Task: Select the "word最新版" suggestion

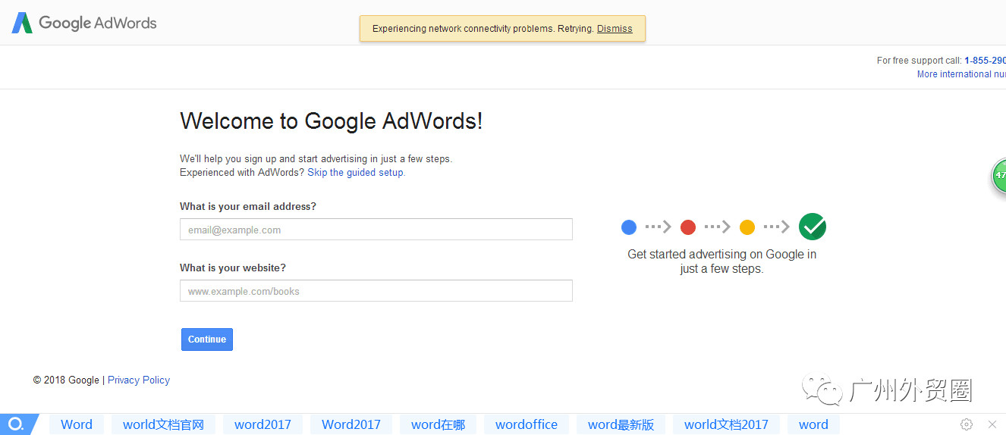Action: pyautogui.click(x=621, y=424)
